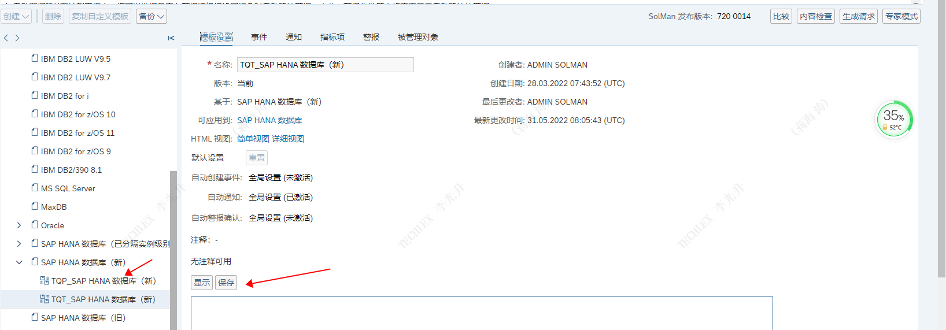Open the 简单视图 link
The height and width of the screenshot is (330, 946).
coord(253,139)
